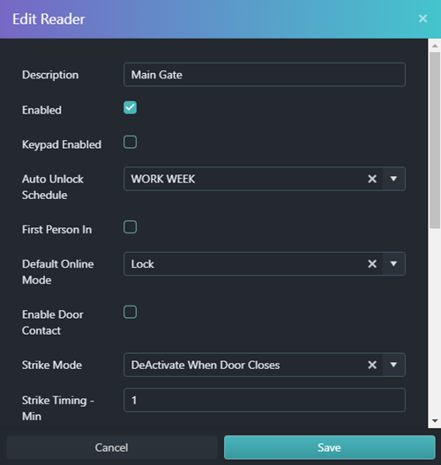
Task: Close the Edit Reader dialog
Action: click(422, 18)
